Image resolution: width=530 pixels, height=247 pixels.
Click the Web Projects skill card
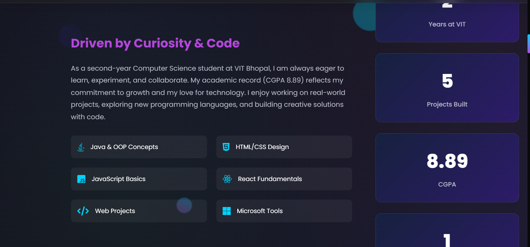click(139, 211)
